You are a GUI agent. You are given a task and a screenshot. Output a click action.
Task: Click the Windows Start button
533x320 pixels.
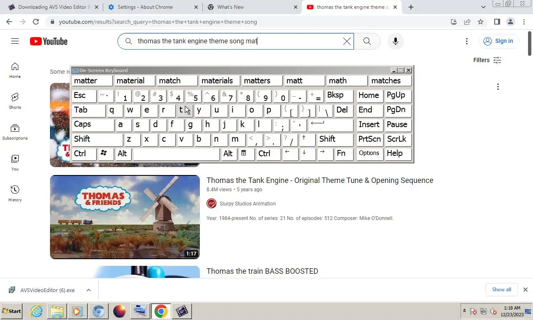12,311
